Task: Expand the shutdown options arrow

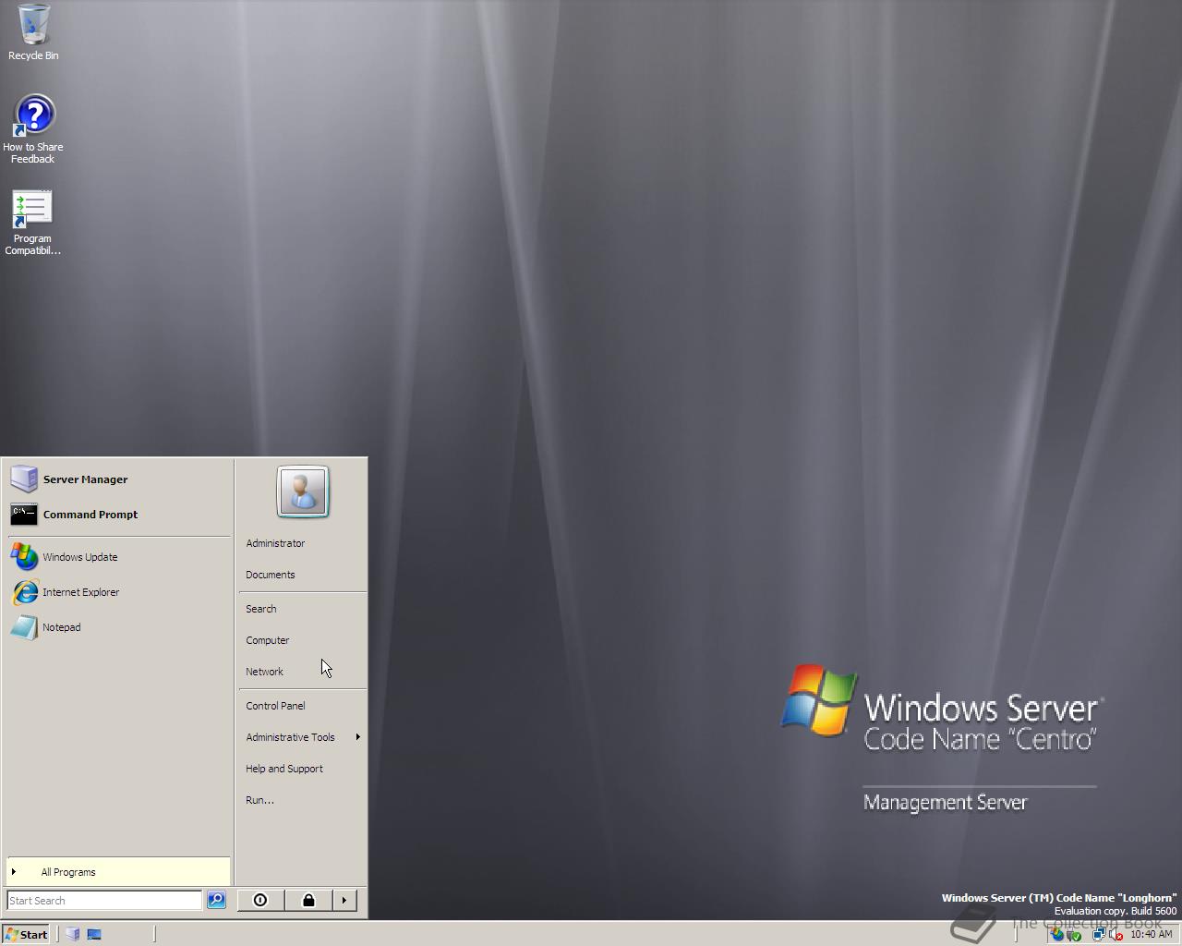Action: (344, 900)
